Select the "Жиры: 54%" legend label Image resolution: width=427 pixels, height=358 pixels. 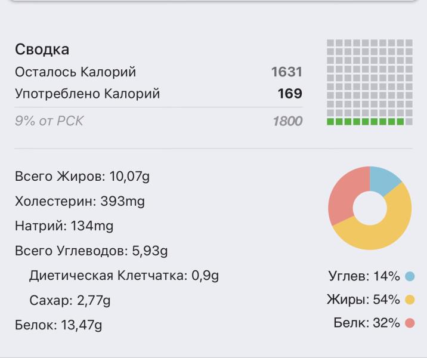pyautogui.click(x=363, y=300)
